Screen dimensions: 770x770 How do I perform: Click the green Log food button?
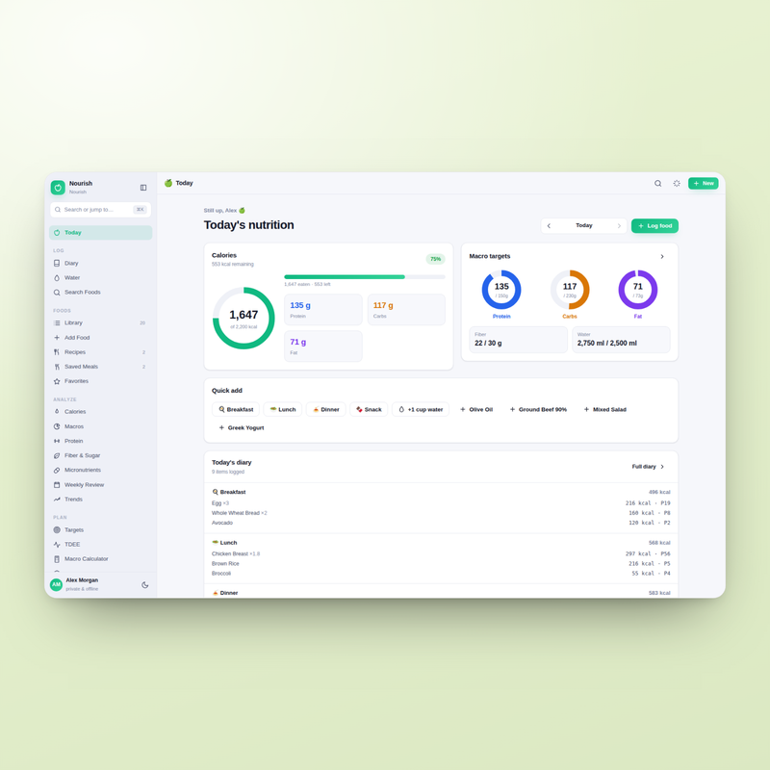(x=654, y=226)
